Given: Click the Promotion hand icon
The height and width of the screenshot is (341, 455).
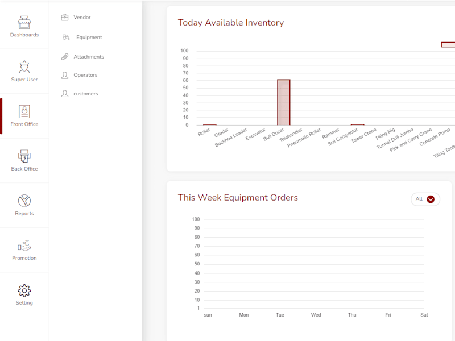Looking at the screenshot, I should click(24, 246).
